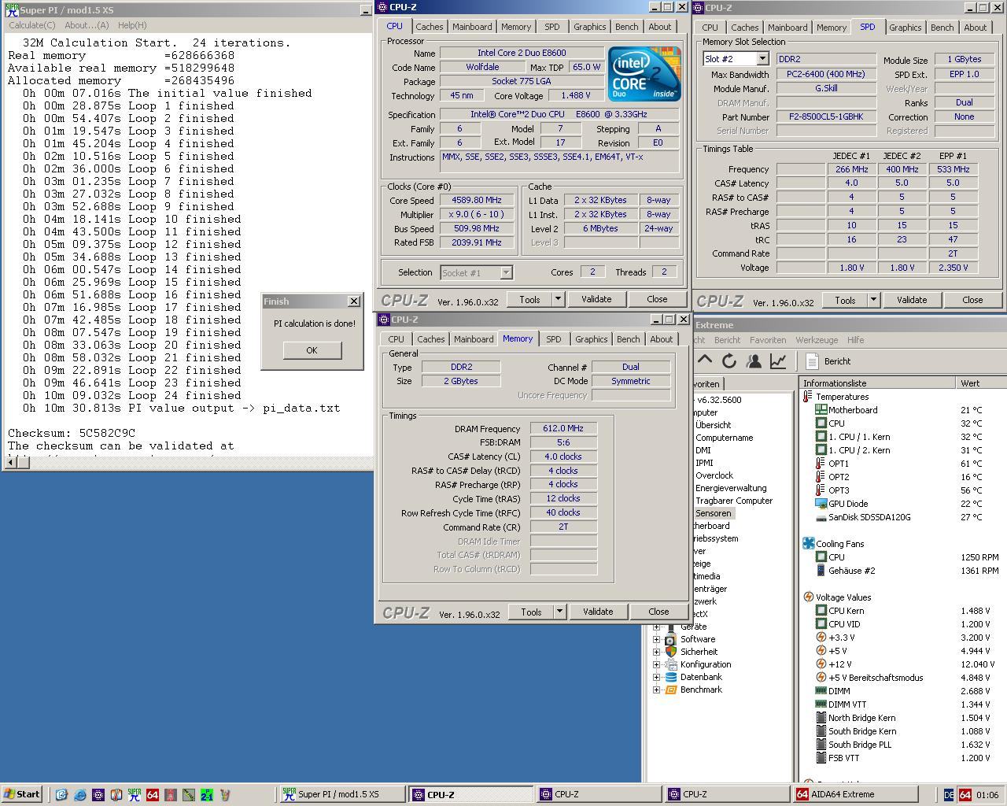Click the SanDisk SDSSDA120G drive icon

[x=821, y=517]
